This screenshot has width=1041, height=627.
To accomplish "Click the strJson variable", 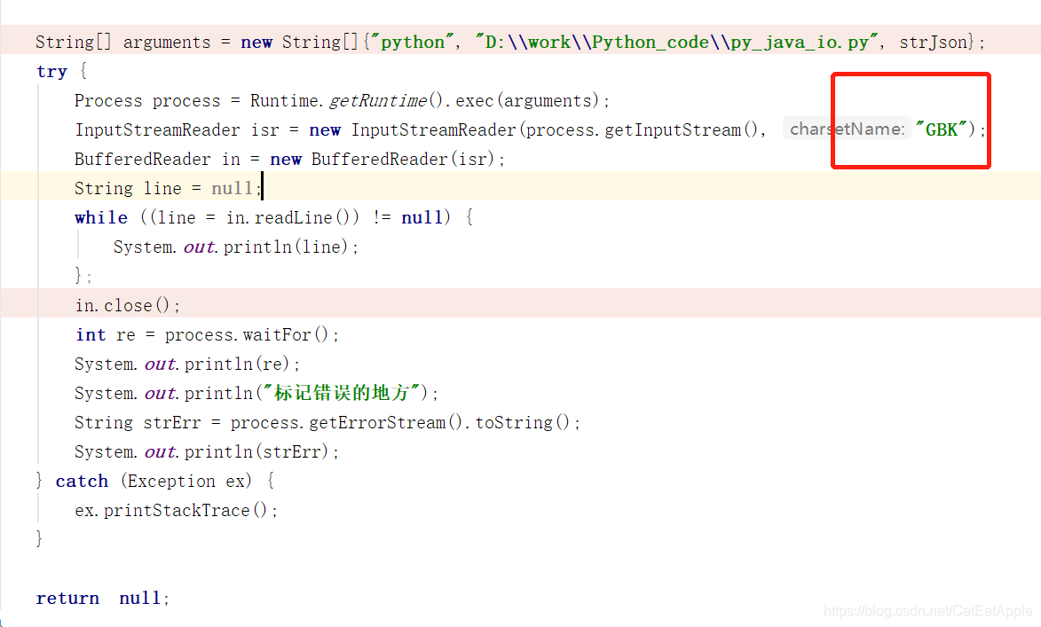I will click(x=933, y=43).
